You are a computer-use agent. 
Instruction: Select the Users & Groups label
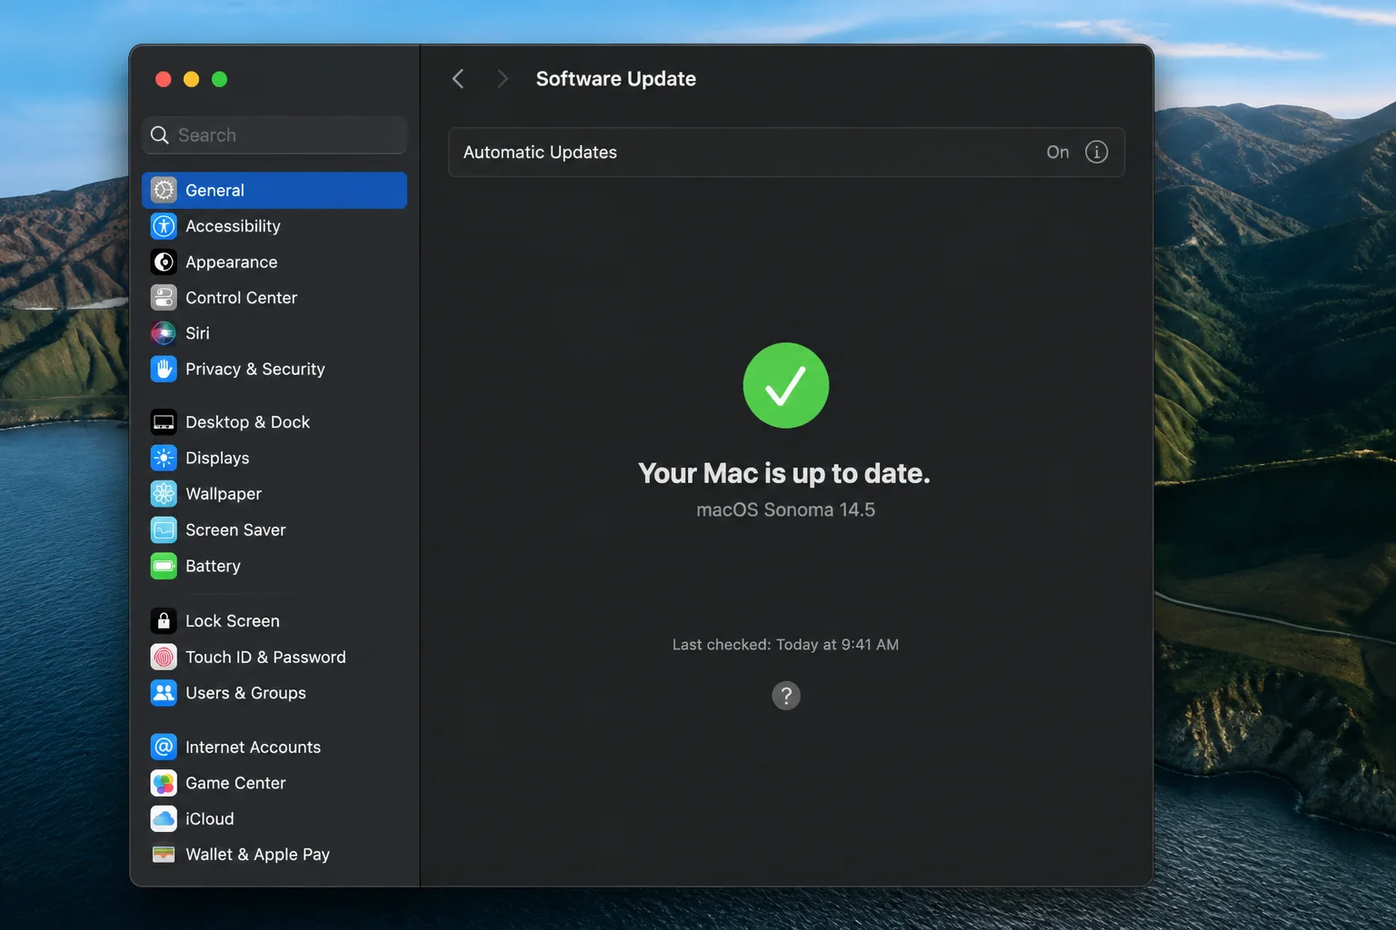245,693
